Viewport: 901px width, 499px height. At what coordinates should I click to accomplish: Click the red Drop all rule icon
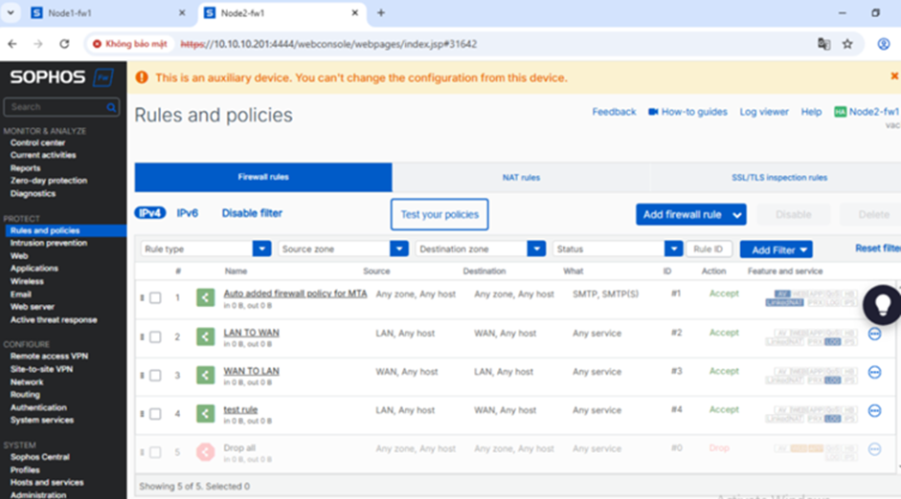205,451
